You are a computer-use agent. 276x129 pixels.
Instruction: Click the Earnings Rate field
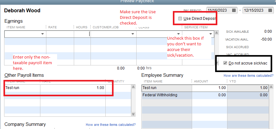pyautogui.click(x=60, y=34)
